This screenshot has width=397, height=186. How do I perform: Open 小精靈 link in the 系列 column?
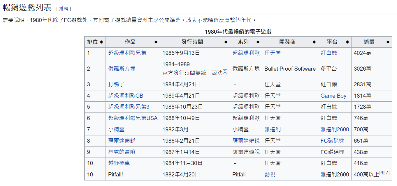(x=240, y=130)
